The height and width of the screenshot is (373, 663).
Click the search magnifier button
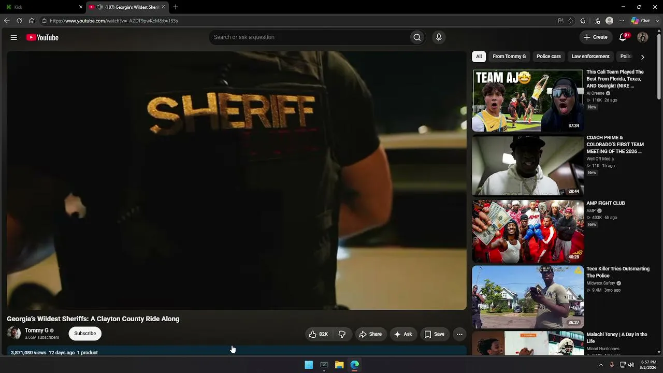pos(417,37)
